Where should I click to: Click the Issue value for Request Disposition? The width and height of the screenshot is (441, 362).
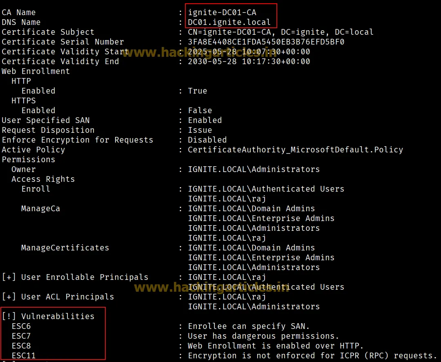[x=200, y=130]
